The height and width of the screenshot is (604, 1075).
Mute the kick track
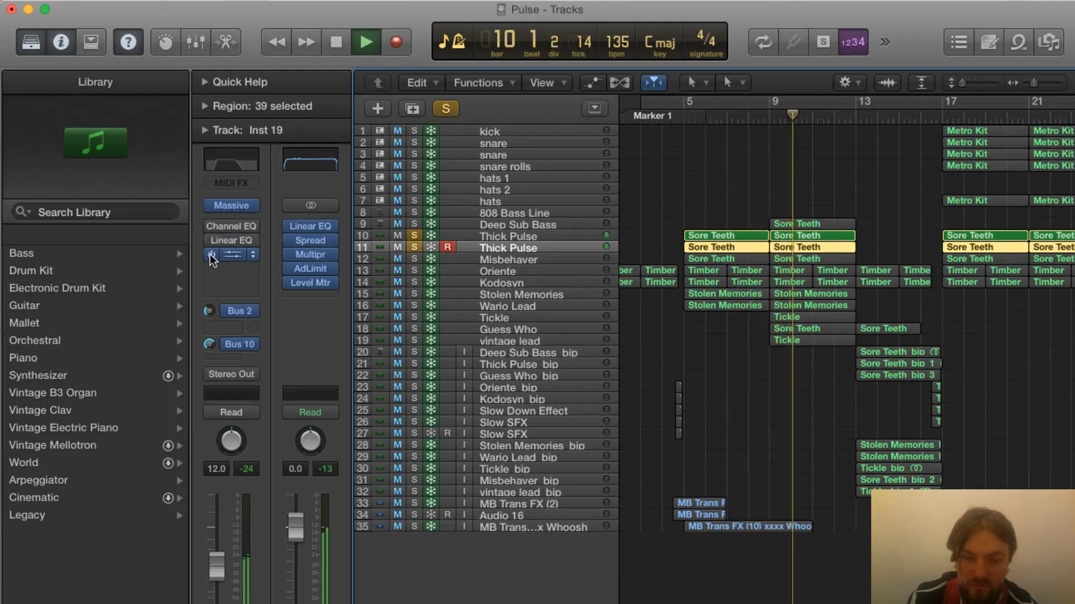coord(398,131)
